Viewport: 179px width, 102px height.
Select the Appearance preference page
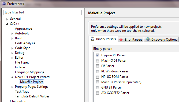point(23,29)
